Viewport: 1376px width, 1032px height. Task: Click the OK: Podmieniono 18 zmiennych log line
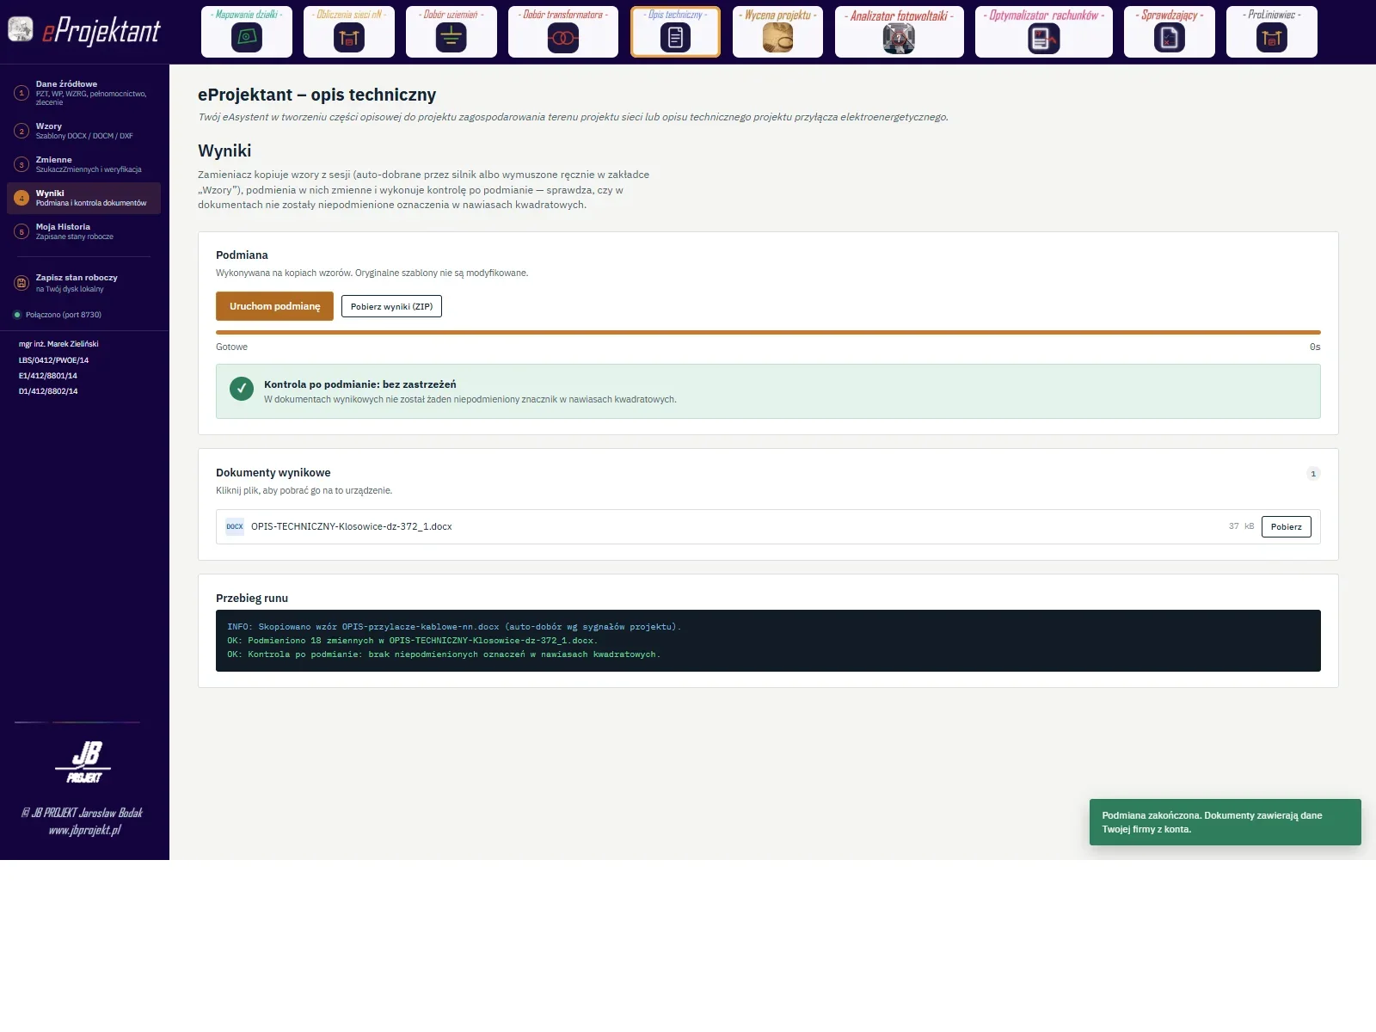coord(412,641)
